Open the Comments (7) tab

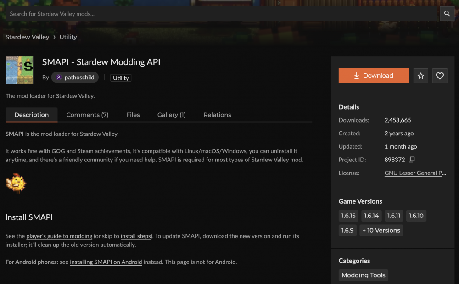pos(87,115)
